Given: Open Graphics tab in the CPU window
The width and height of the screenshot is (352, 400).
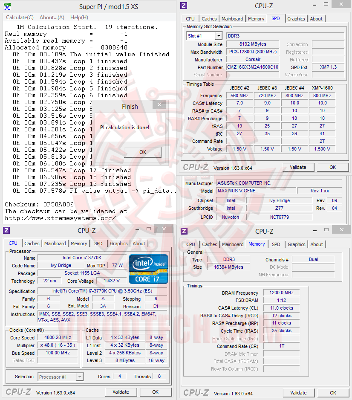Looking at the screenshot, I should [118, 243].
